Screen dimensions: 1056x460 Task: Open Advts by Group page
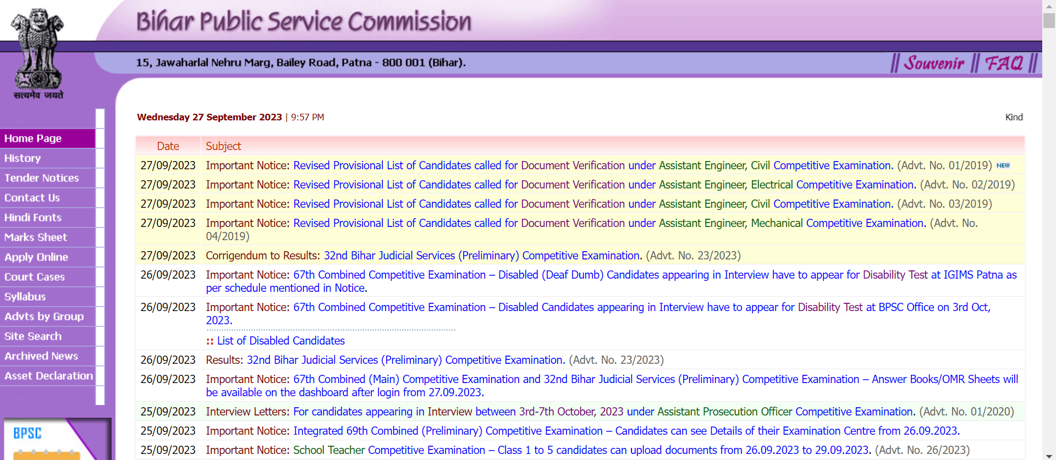[x=44, y=317]
